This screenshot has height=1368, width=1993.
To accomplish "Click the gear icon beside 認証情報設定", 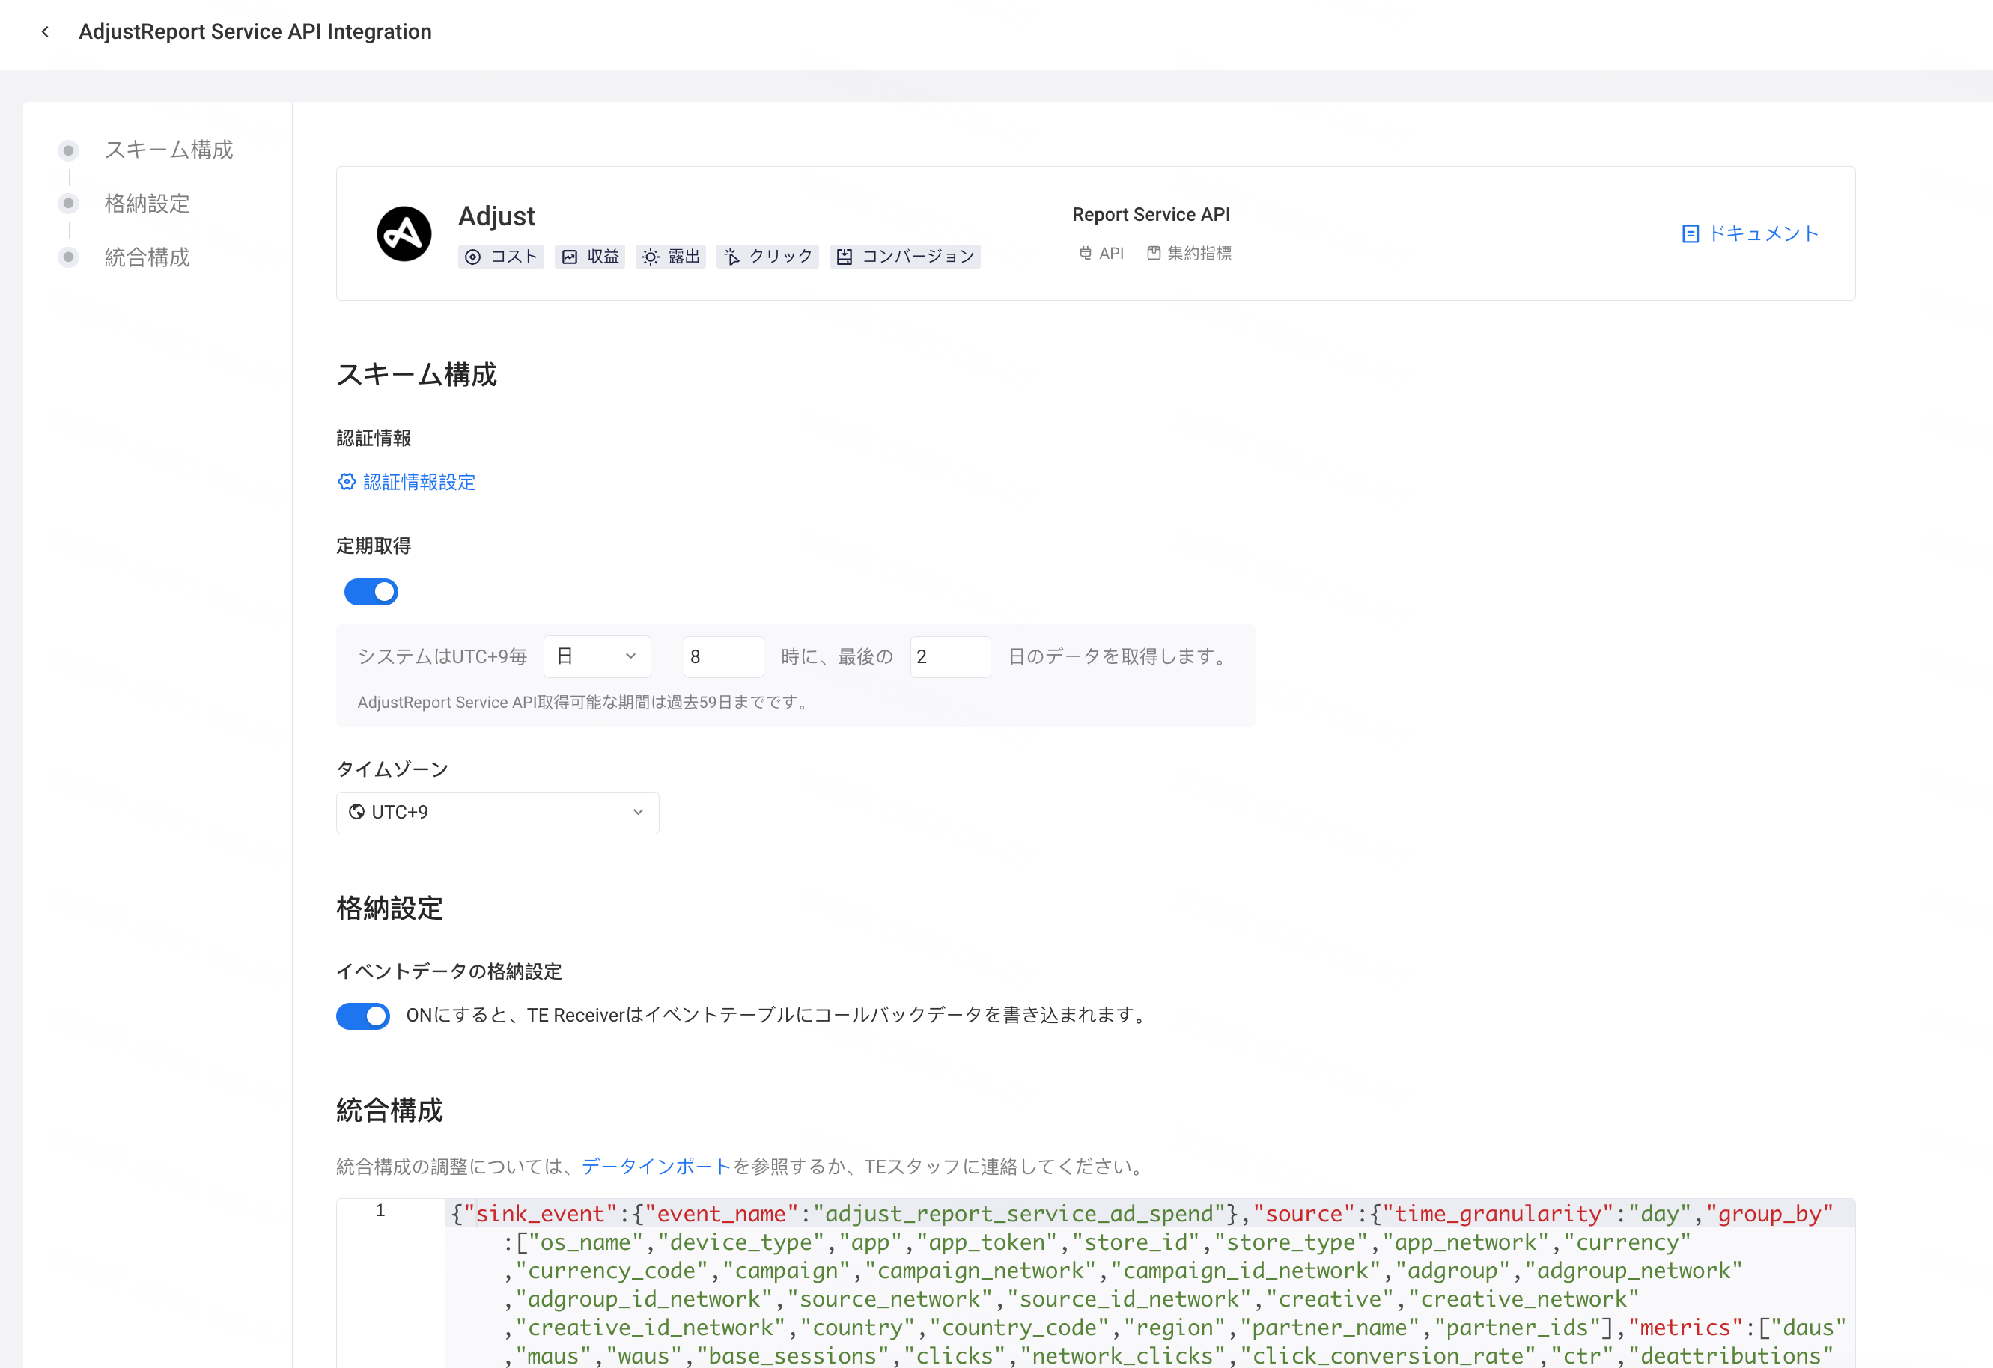I will [347, 482].
